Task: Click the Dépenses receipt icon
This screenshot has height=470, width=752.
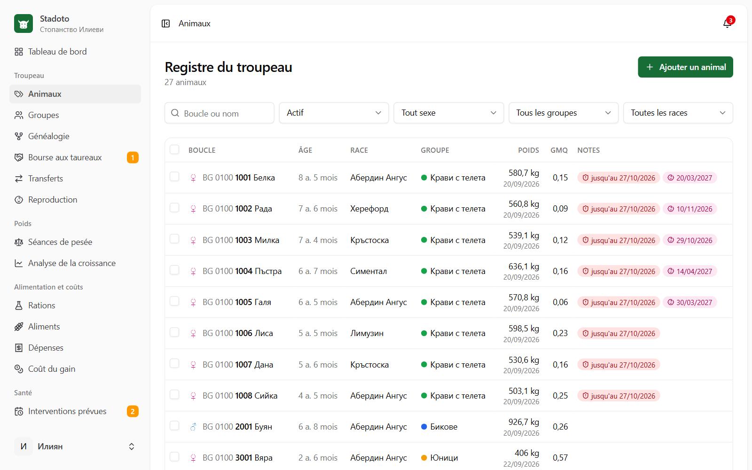Action: point(19,348)
